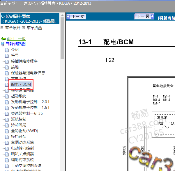The image size is (175, 171).
Task: Click document icon beside 接地
Action: tap(7, 67)
